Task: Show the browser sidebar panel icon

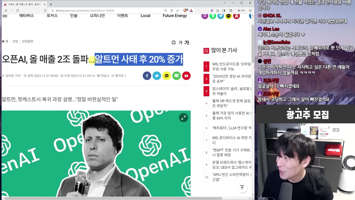Action: [x=224, y=11]
